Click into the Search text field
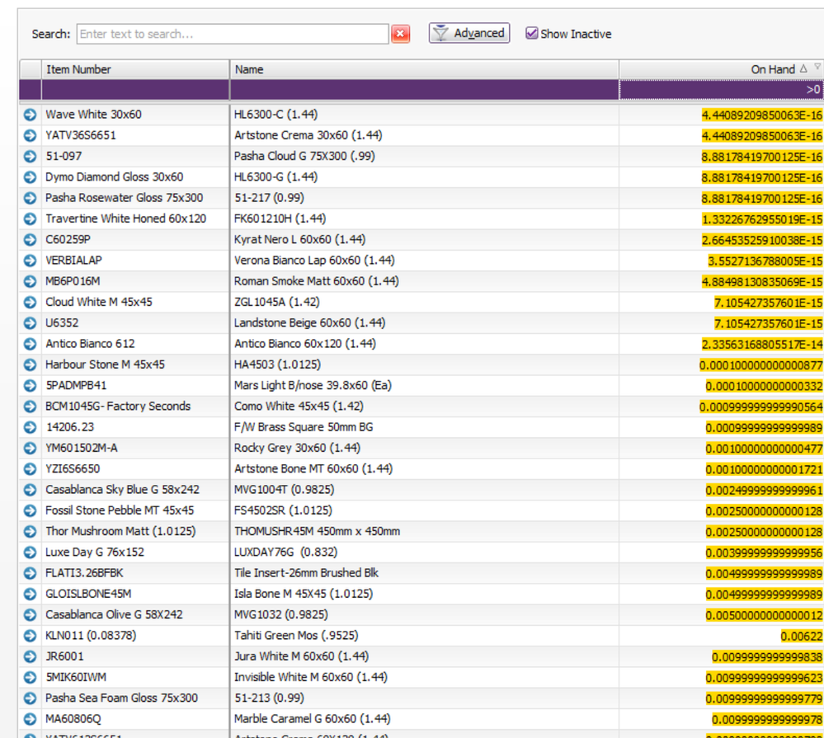Image resolution: width=824 pixels, height=738 pixels. pos(232,34)
